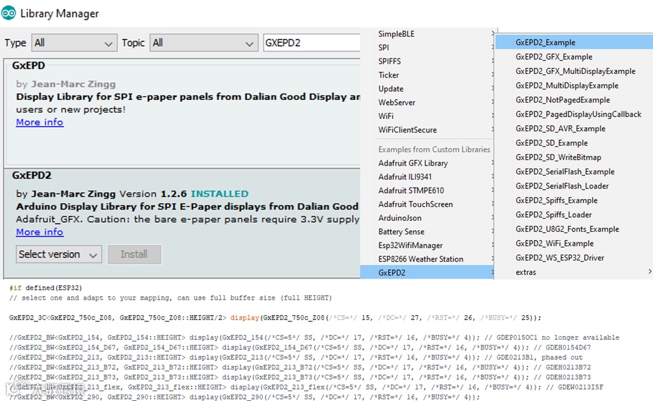Screen dimensions: 653x401
Task: Click the active GxEPD2_3C display declaration line
Action: point(275,318)
